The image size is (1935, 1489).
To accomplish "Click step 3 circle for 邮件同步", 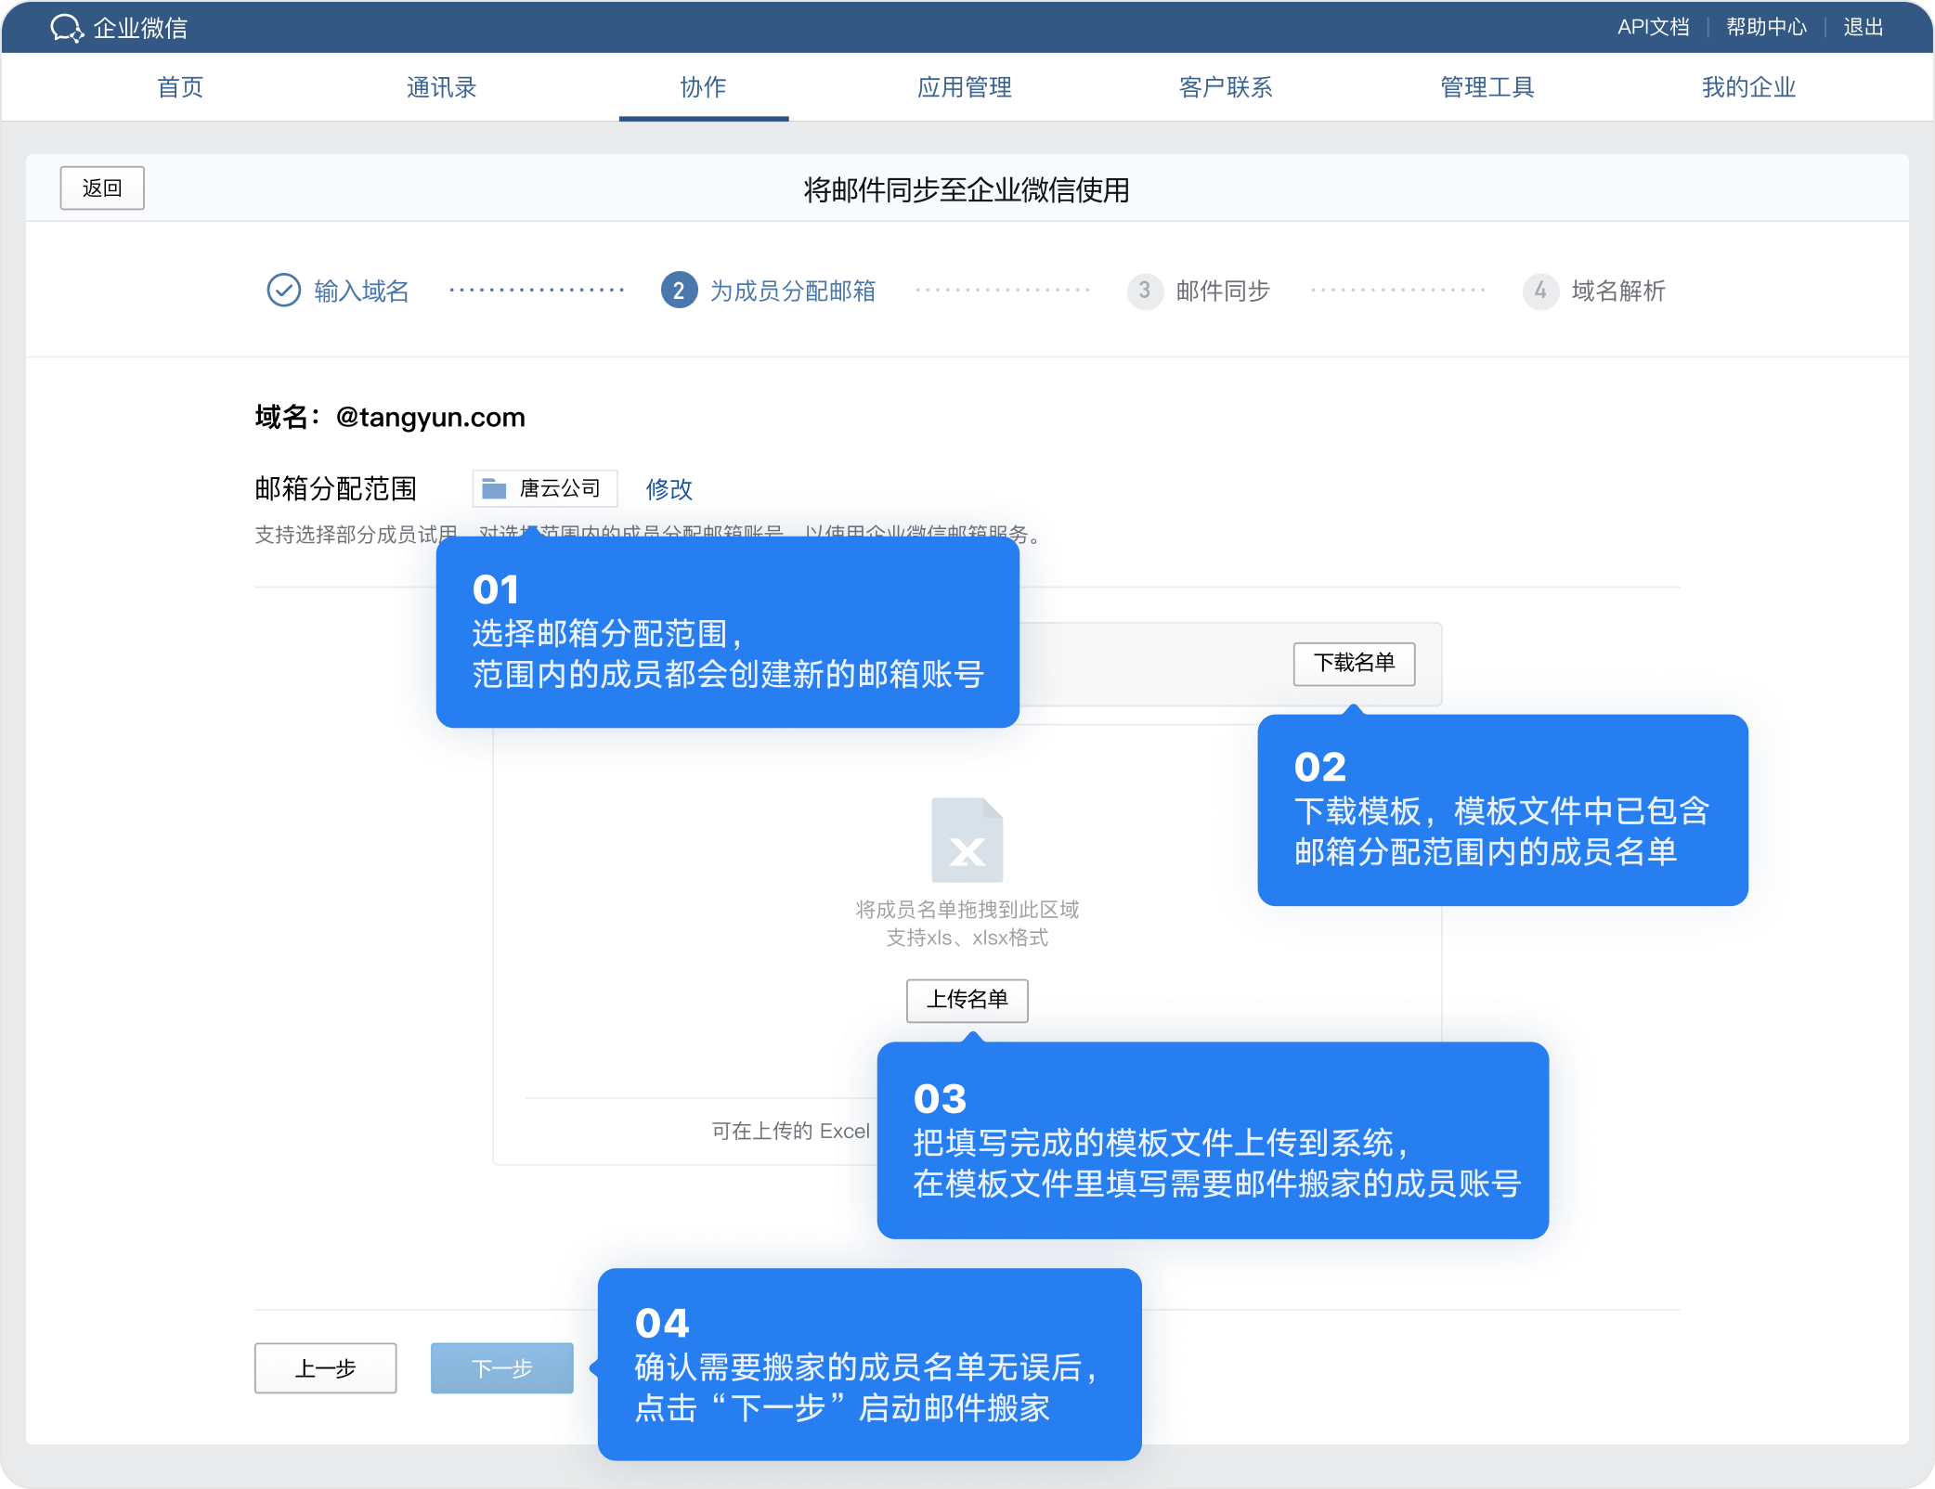I will click(x=1144, y=291).
